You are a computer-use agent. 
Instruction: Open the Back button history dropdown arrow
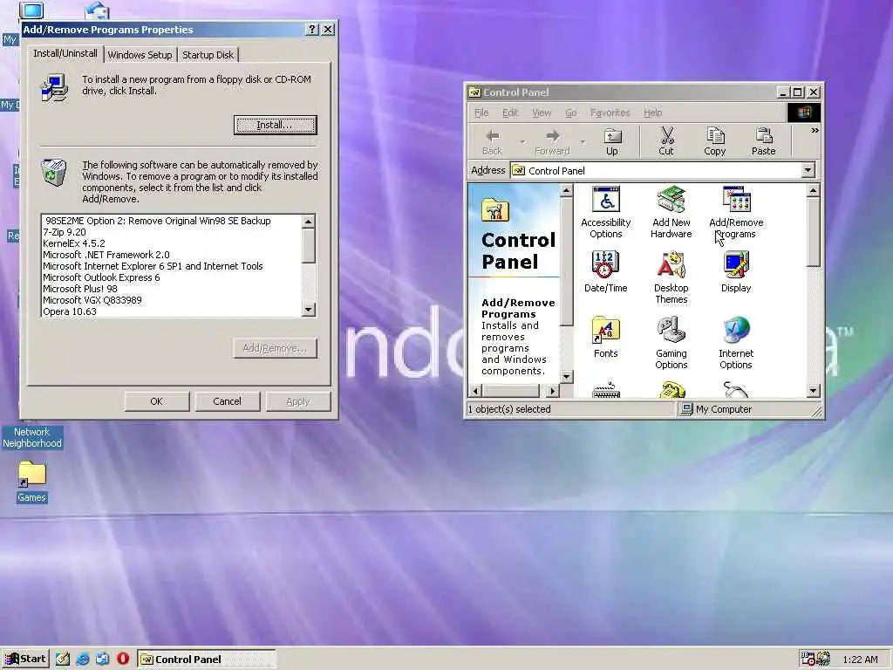[522, 142]
